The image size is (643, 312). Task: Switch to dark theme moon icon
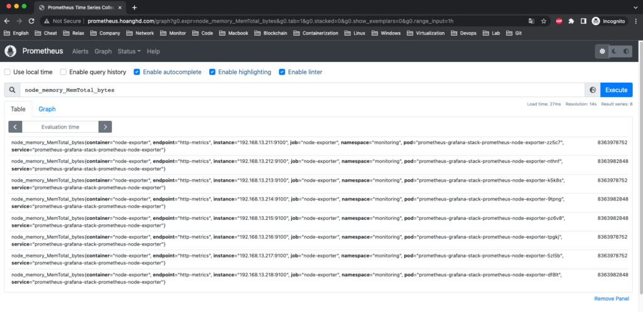pyautogui.click(x=614, y=51)
